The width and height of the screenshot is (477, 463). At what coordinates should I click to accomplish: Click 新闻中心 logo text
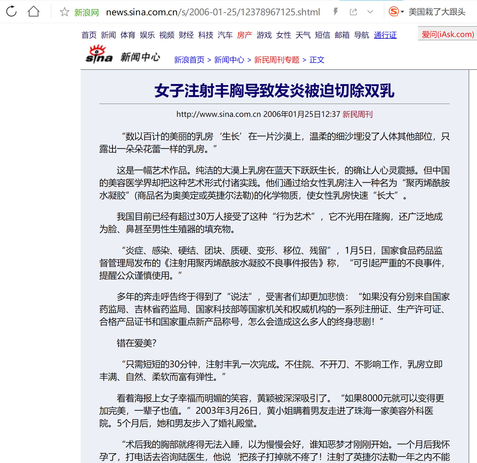[x=140, y=57]
